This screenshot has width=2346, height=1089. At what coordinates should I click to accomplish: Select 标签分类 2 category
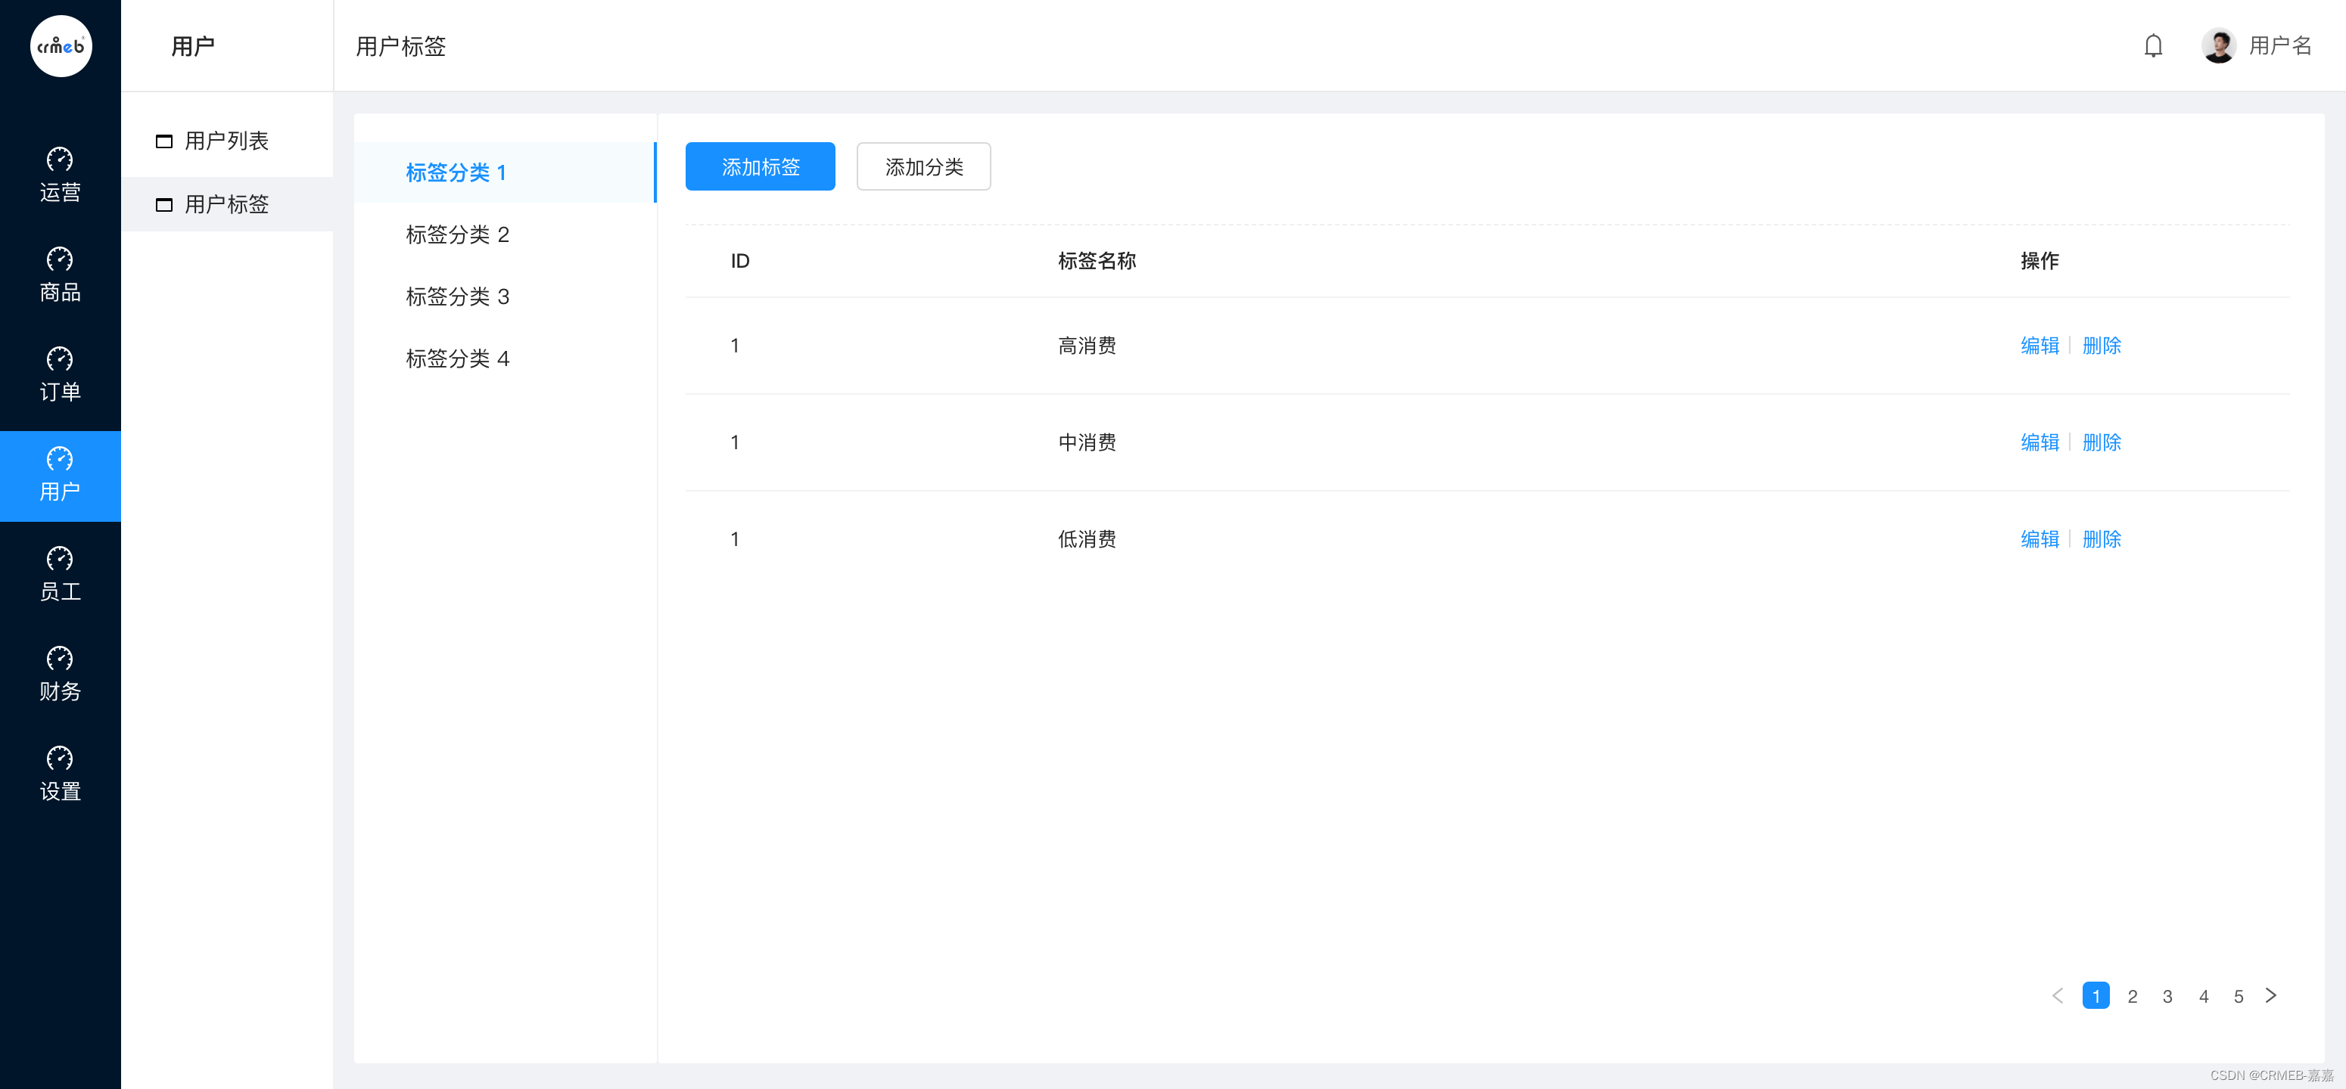click(457, 234)
